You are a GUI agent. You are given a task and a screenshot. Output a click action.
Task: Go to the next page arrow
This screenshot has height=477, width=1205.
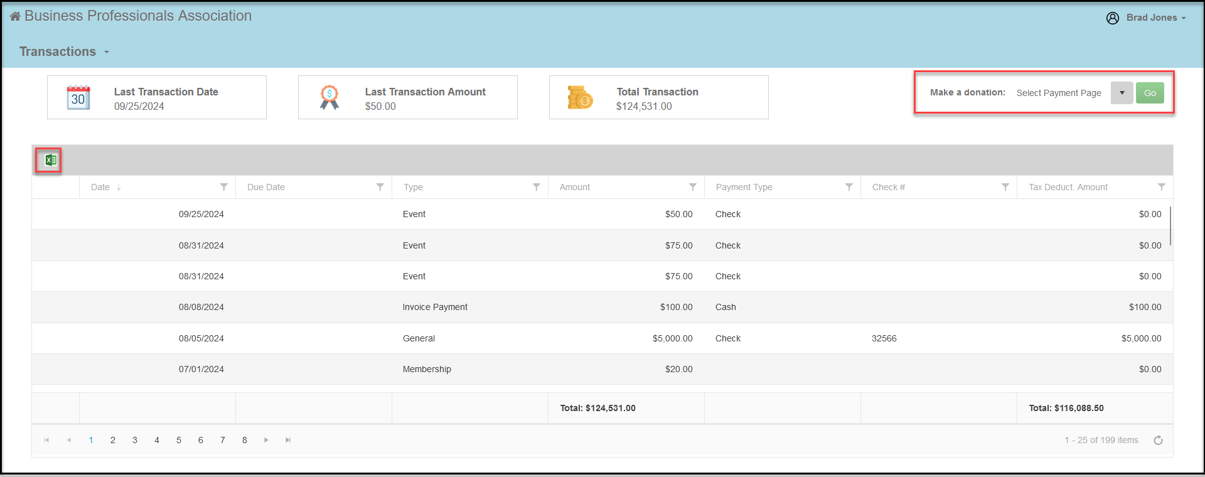click(x=266, y=440)
